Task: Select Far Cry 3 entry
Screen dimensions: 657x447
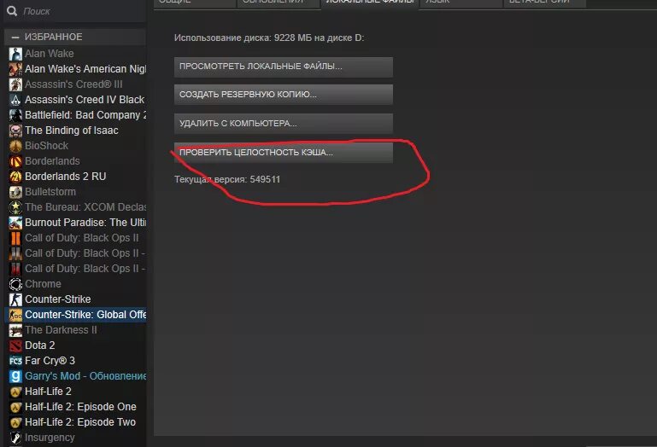Action: tap(77, 361)
